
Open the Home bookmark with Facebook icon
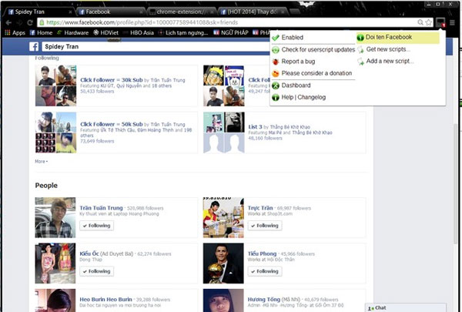pos(41,32)
